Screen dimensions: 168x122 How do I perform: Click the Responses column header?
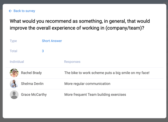tap(72, 62)
